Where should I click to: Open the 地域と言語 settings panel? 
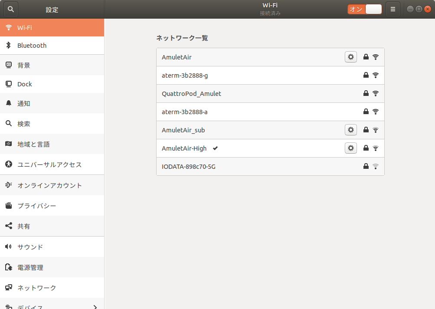point(52,144)
